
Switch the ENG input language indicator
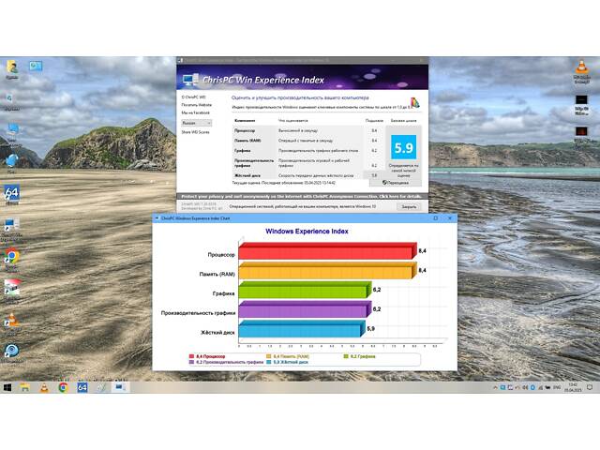pyautogui.click(x=557, y=387)
